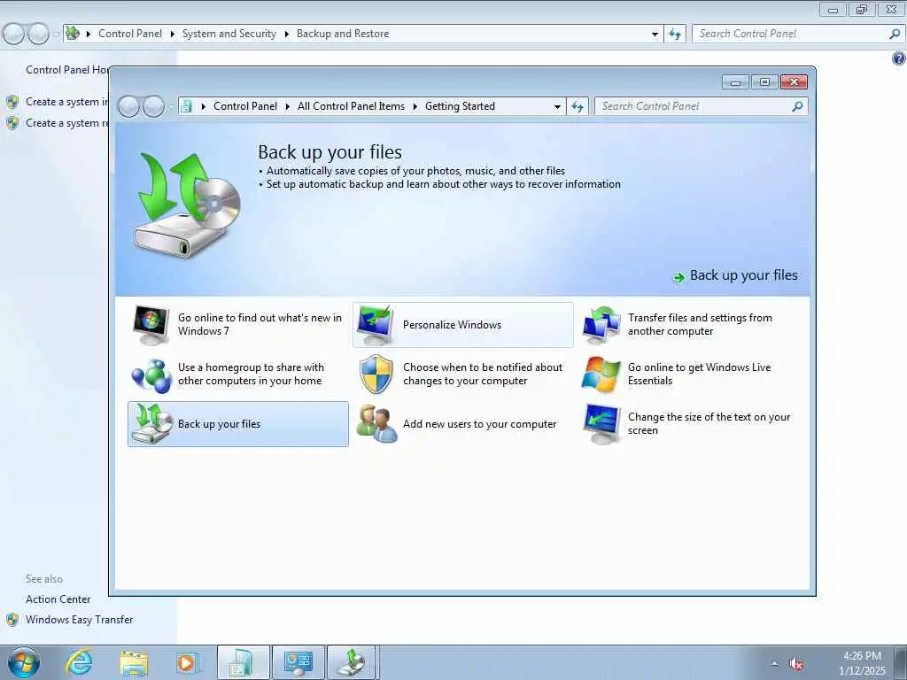Click the Transfer files and settings computers icon
This screenshot has width=907, height=680.
[601, 325]
